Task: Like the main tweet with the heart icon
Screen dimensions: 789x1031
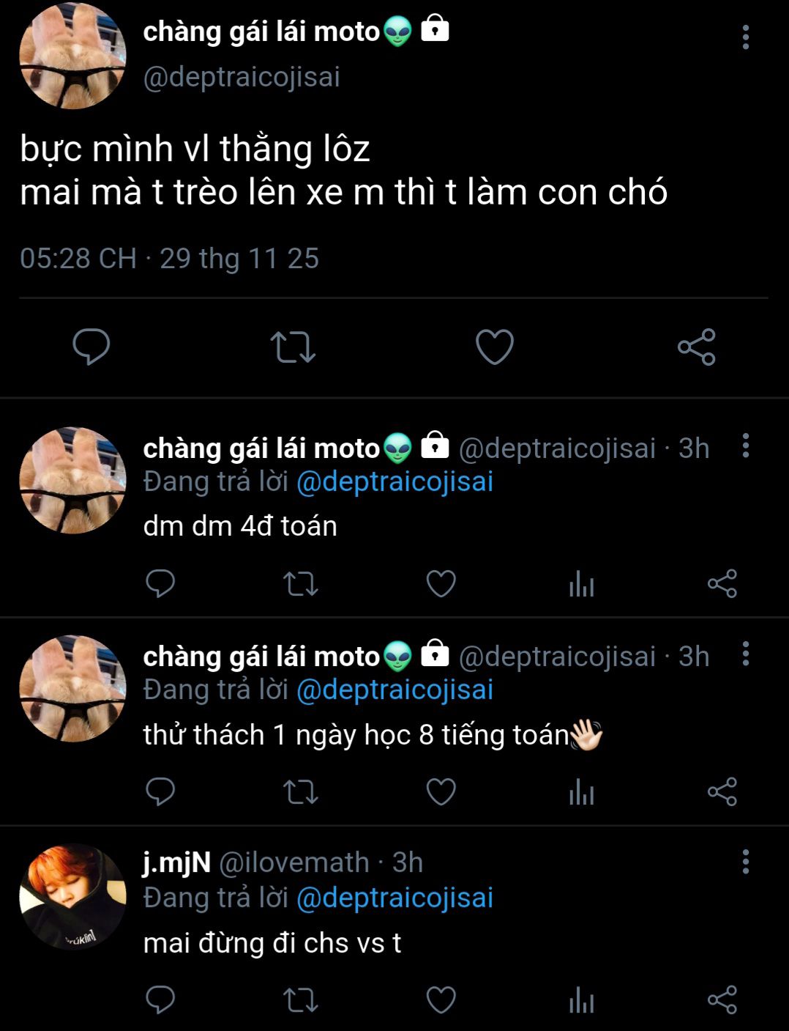Action: 495,347
